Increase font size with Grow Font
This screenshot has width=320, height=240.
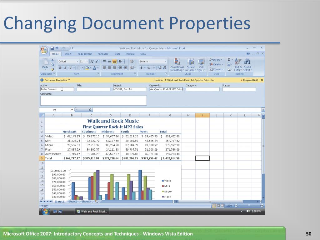tap(92, 62)
